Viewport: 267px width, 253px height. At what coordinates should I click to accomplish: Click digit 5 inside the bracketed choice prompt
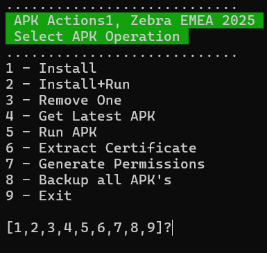click(x=85, y=227)
